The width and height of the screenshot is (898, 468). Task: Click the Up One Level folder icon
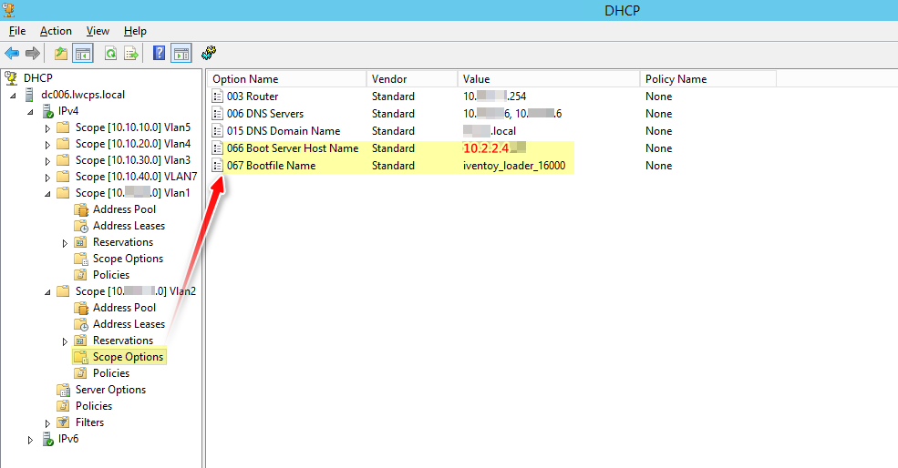point(60,54)
